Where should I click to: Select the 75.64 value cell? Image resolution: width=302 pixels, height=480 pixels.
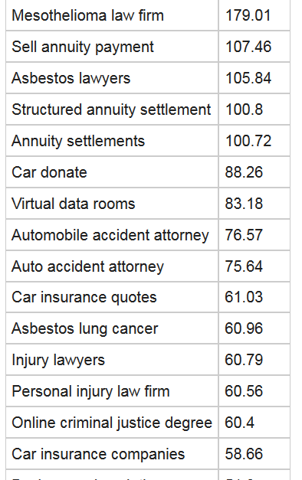point(254,266)
